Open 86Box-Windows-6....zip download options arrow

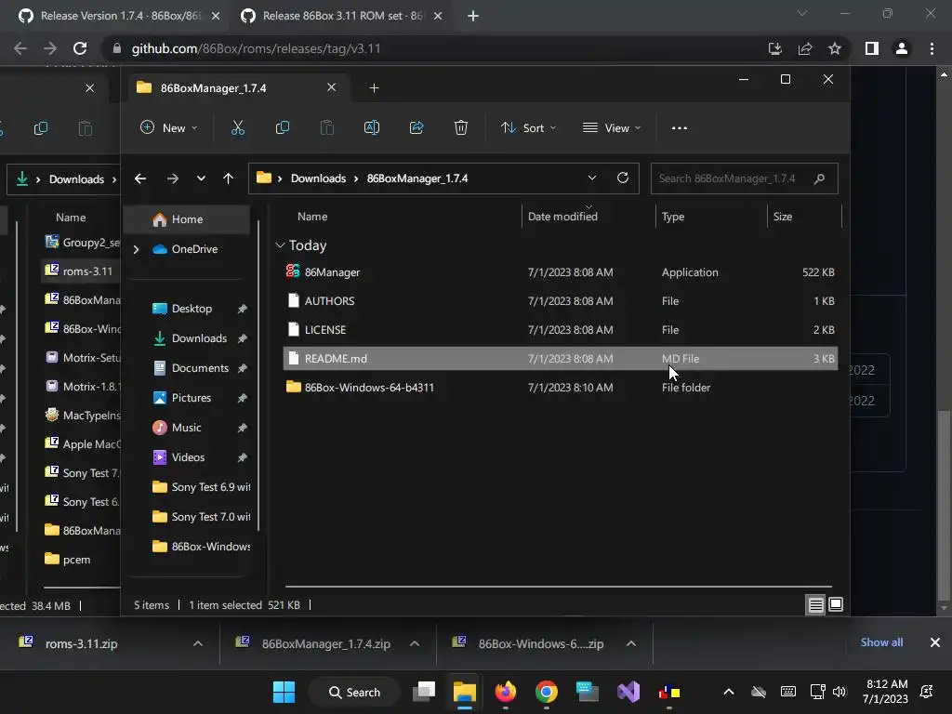pyautogui.click(x=631, y=643)
